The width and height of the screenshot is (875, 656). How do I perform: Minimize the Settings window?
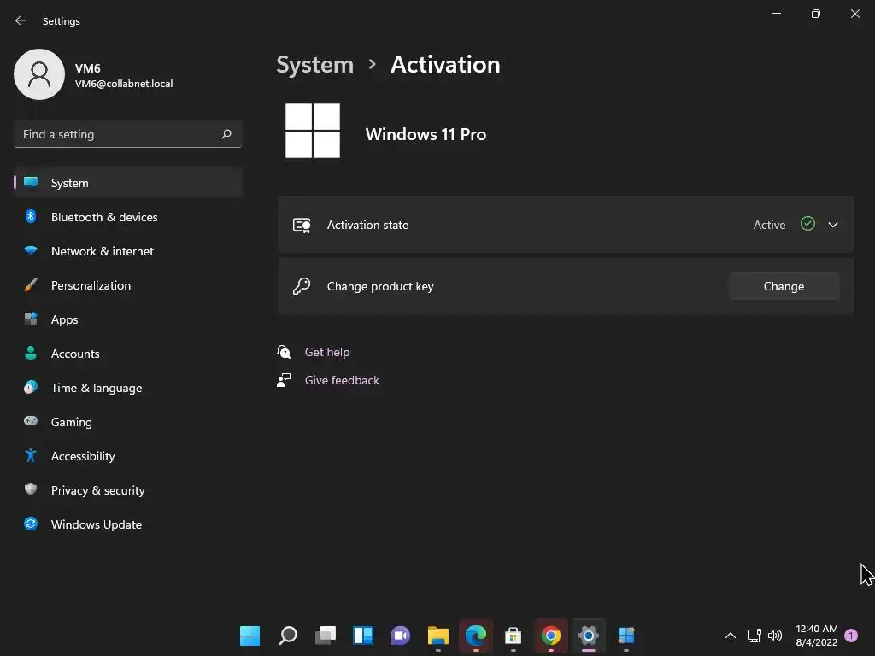pyautogui.click(x=776, y=14)
